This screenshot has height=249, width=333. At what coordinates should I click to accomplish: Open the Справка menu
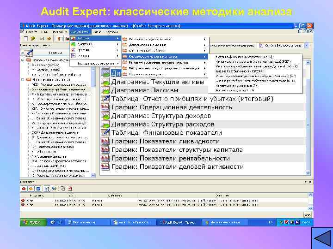pyautogui.click(x=112, y=32)
